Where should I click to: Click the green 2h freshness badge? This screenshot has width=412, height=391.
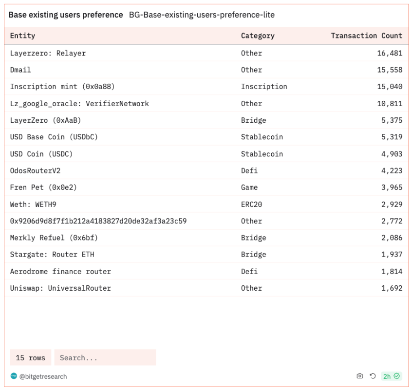(x=391, y=376)
